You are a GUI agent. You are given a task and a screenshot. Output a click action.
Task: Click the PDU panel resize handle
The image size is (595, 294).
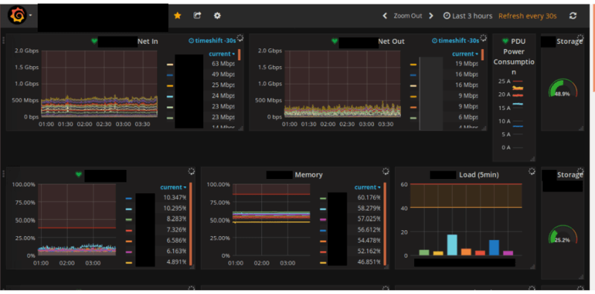coord(533,159)
